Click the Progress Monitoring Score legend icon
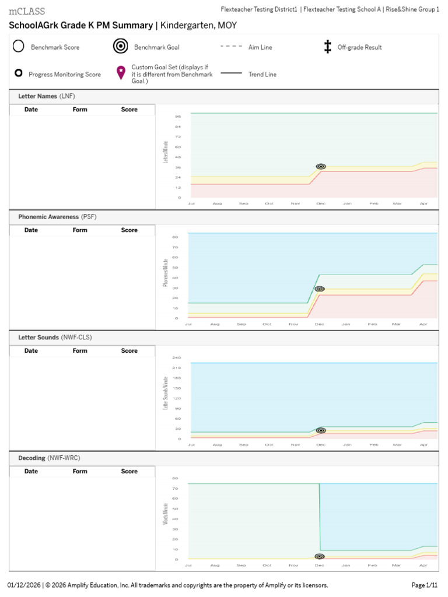Screen dimensions: 448x597 tap(18, 73)
